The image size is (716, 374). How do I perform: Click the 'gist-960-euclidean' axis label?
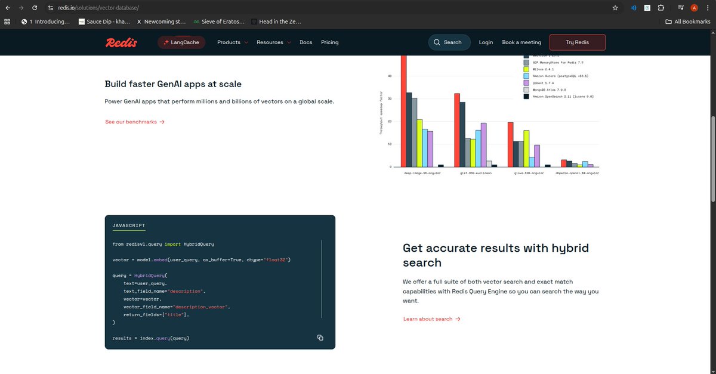pyautogui.click(x=476, y=172)
